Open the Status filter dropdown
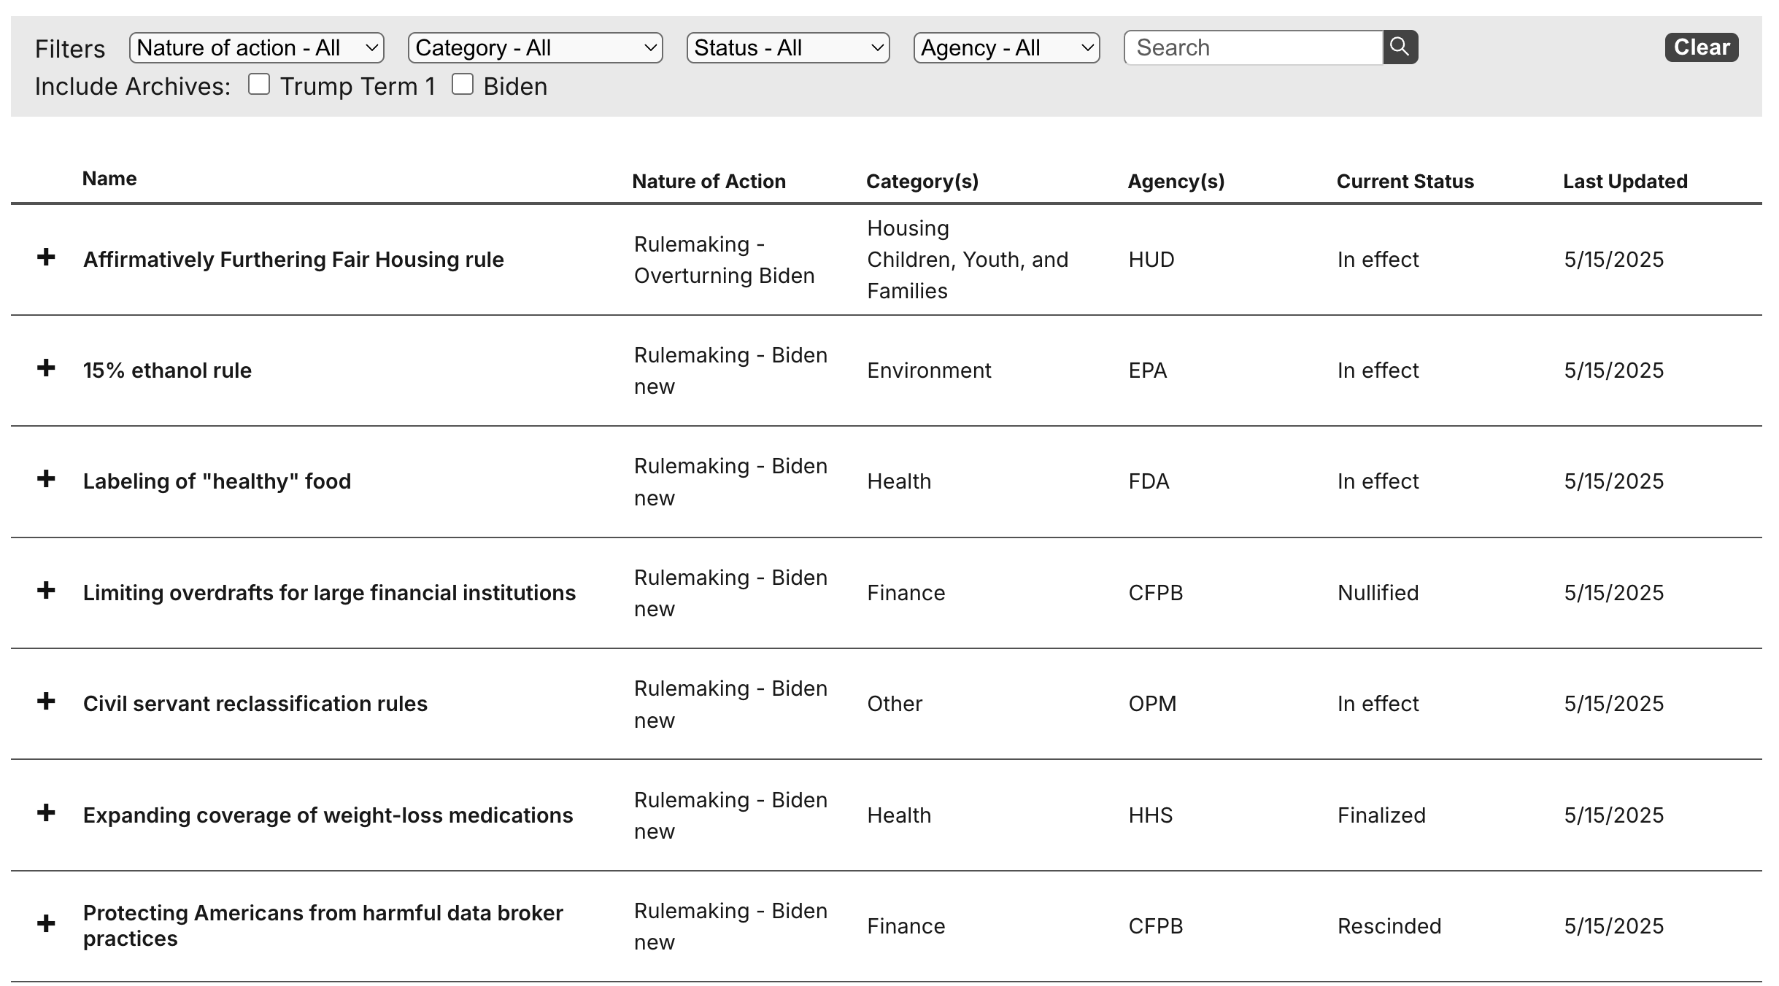 click(788, 48)
